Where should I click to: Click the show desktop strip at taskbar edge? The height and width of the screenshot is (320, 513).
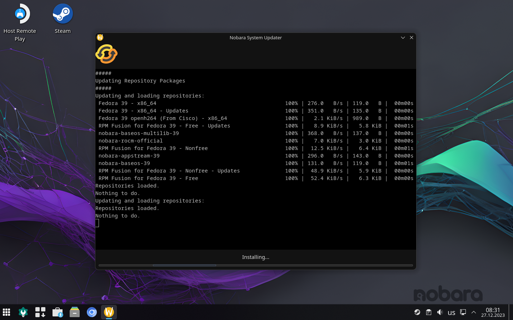[x=511, y=312]
